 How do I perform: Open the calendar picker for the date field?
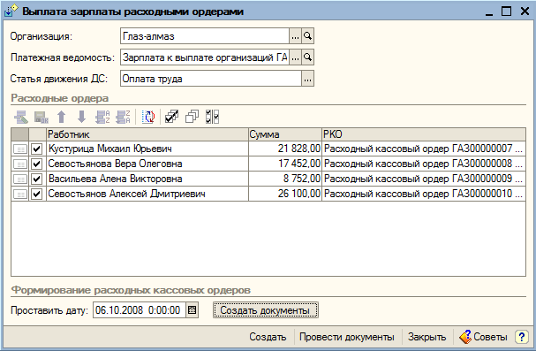pos(193,310)
